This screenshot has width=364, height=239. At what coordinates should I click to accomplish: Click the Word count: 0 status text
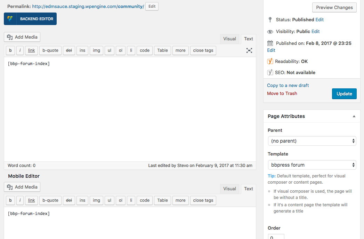click(x=22, y=166)
